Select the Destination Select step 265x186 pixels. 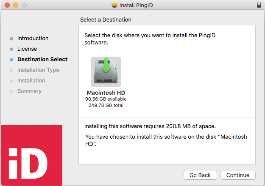pyautogui.click(x=42, y=60)
